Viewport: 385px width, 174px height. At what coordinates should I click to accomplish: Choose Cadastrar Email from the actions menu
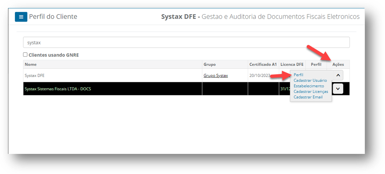click(x=308, y=97)
